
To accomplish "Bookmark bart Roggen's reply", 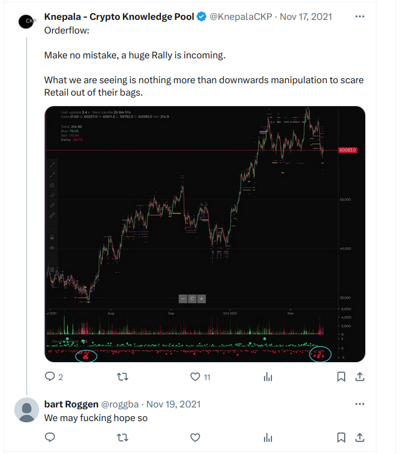I will [341, 437].
